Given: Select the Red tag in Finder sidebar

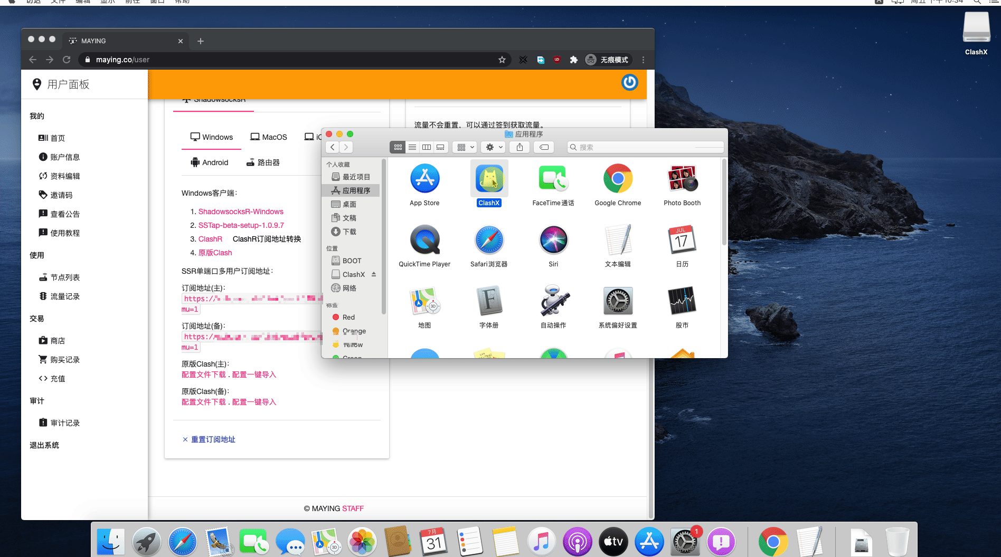Looking at the screenshot, I should click(348, 317).
